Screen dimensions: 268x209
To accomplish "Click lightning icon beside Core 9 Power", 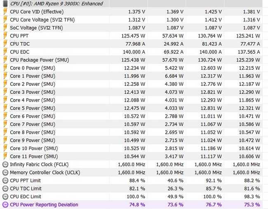I will pyautogui.click(x=5, y=140).
